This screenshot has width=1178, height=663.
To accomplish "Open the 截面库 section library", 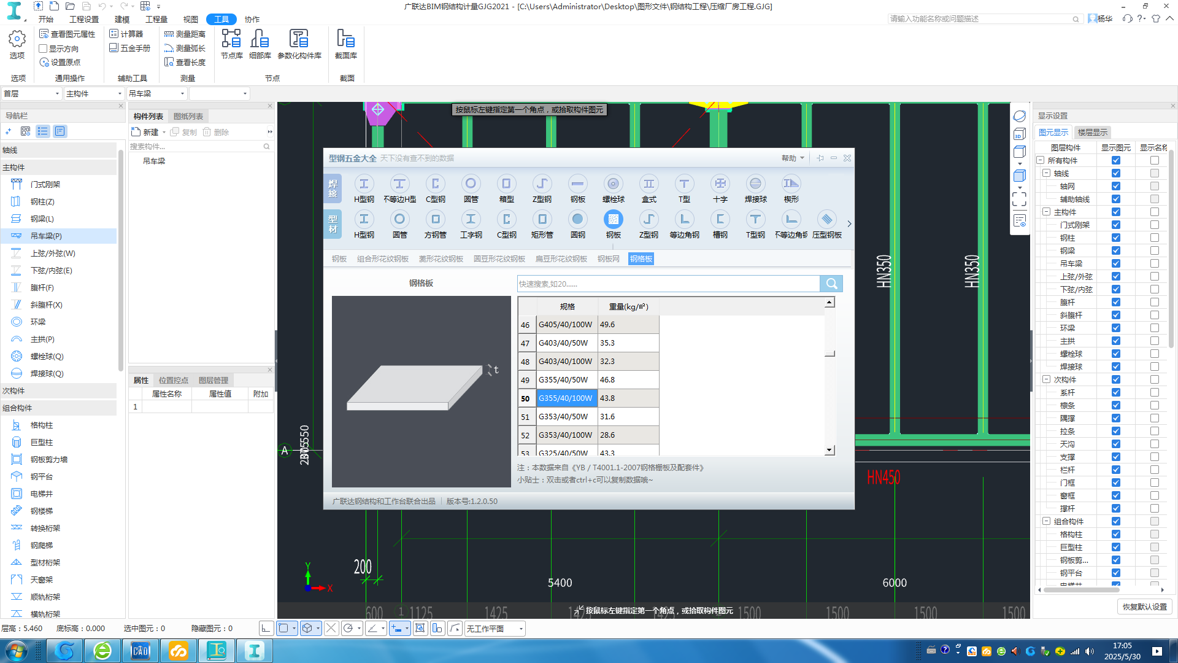I will tap(345, 44).
